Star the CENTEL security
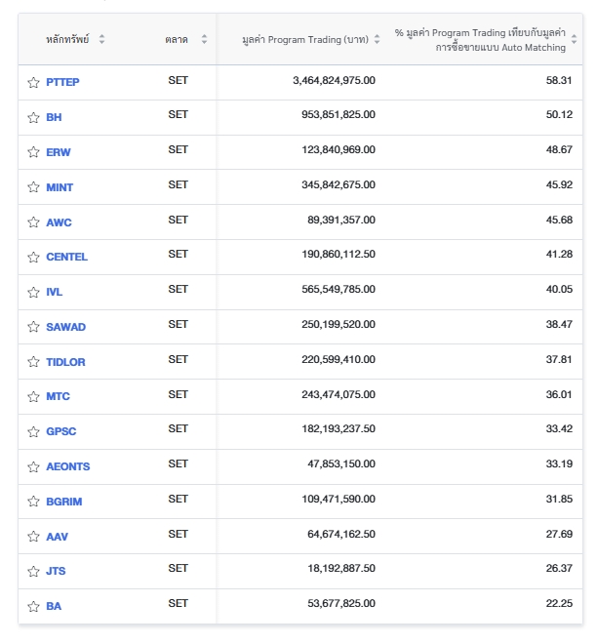The image size is (597, 644). click(x=33, y=258)
